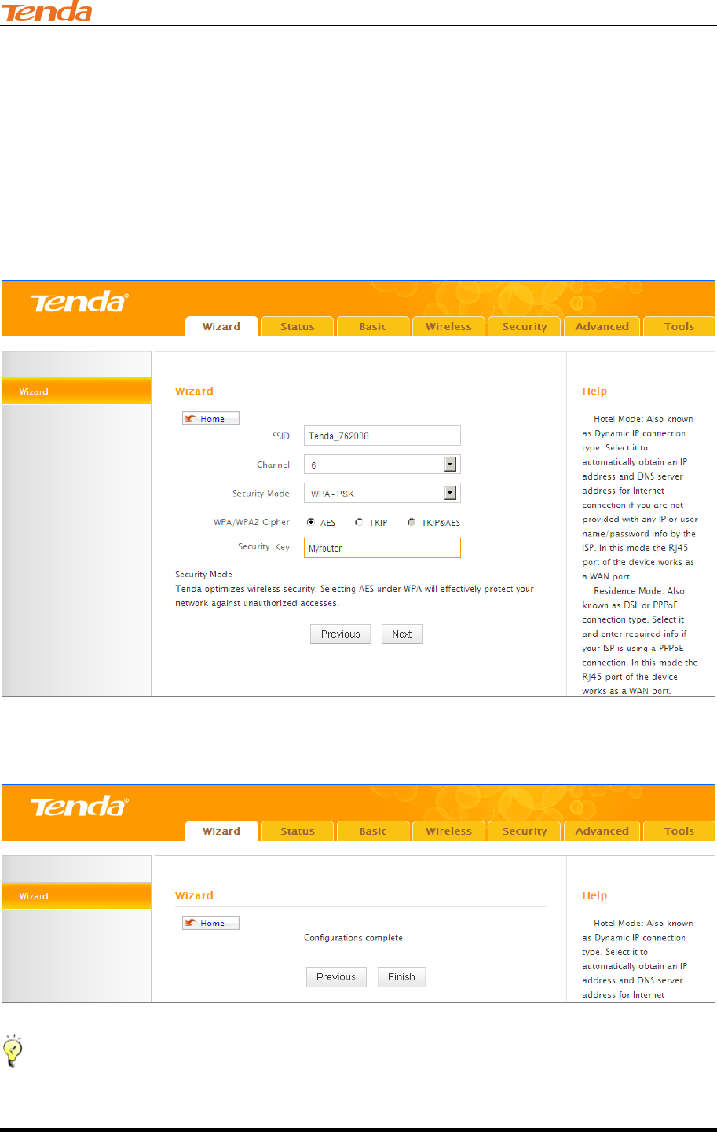This screenshot has height=1132, width=717.
Task: Click the 'Configurations complete' text
Action: (x=353, y=937)
